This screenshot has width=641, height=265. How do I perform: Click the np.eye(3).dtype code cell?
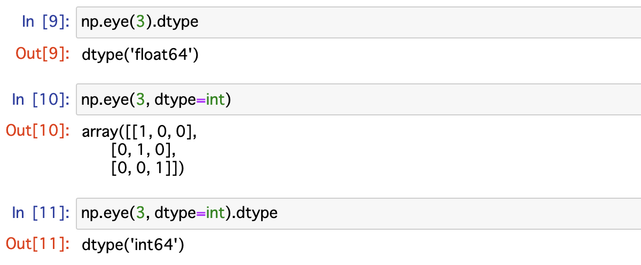(x=358, y=22)
